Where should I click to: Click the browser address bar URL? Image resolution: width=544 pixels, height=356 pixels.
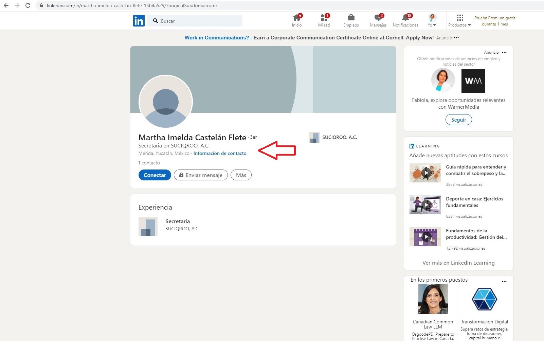pyautogui.click(x=132, y=5)
